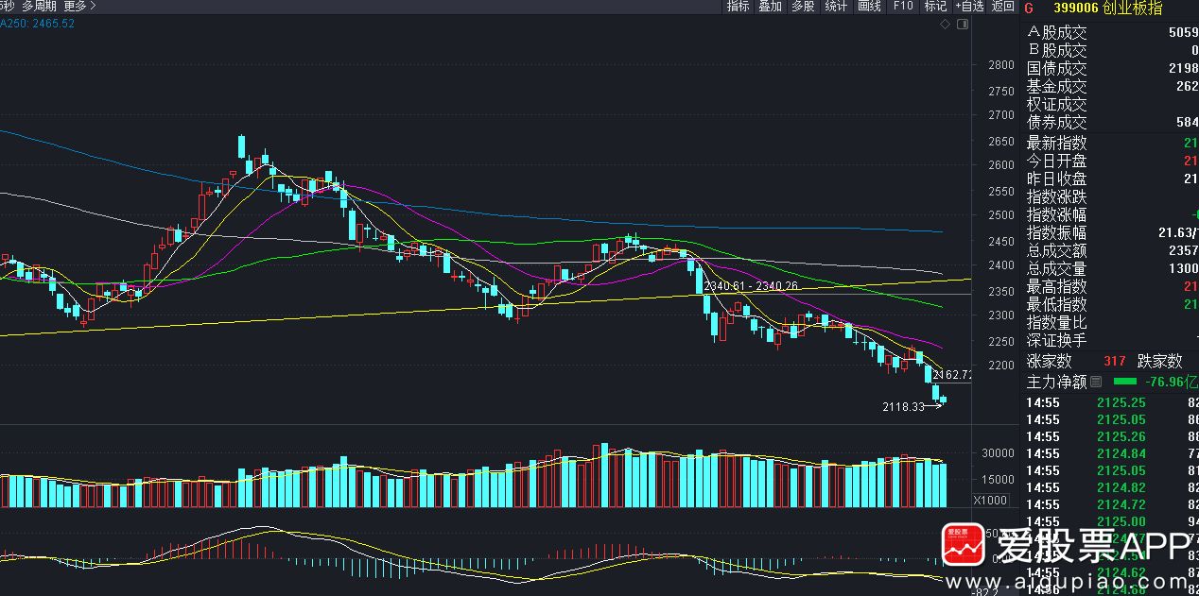The height and width of the screenshot is (596, 1199).
Task: Click the 最低指数 label
Action: pyautogui.click(x=1057, y=304)
